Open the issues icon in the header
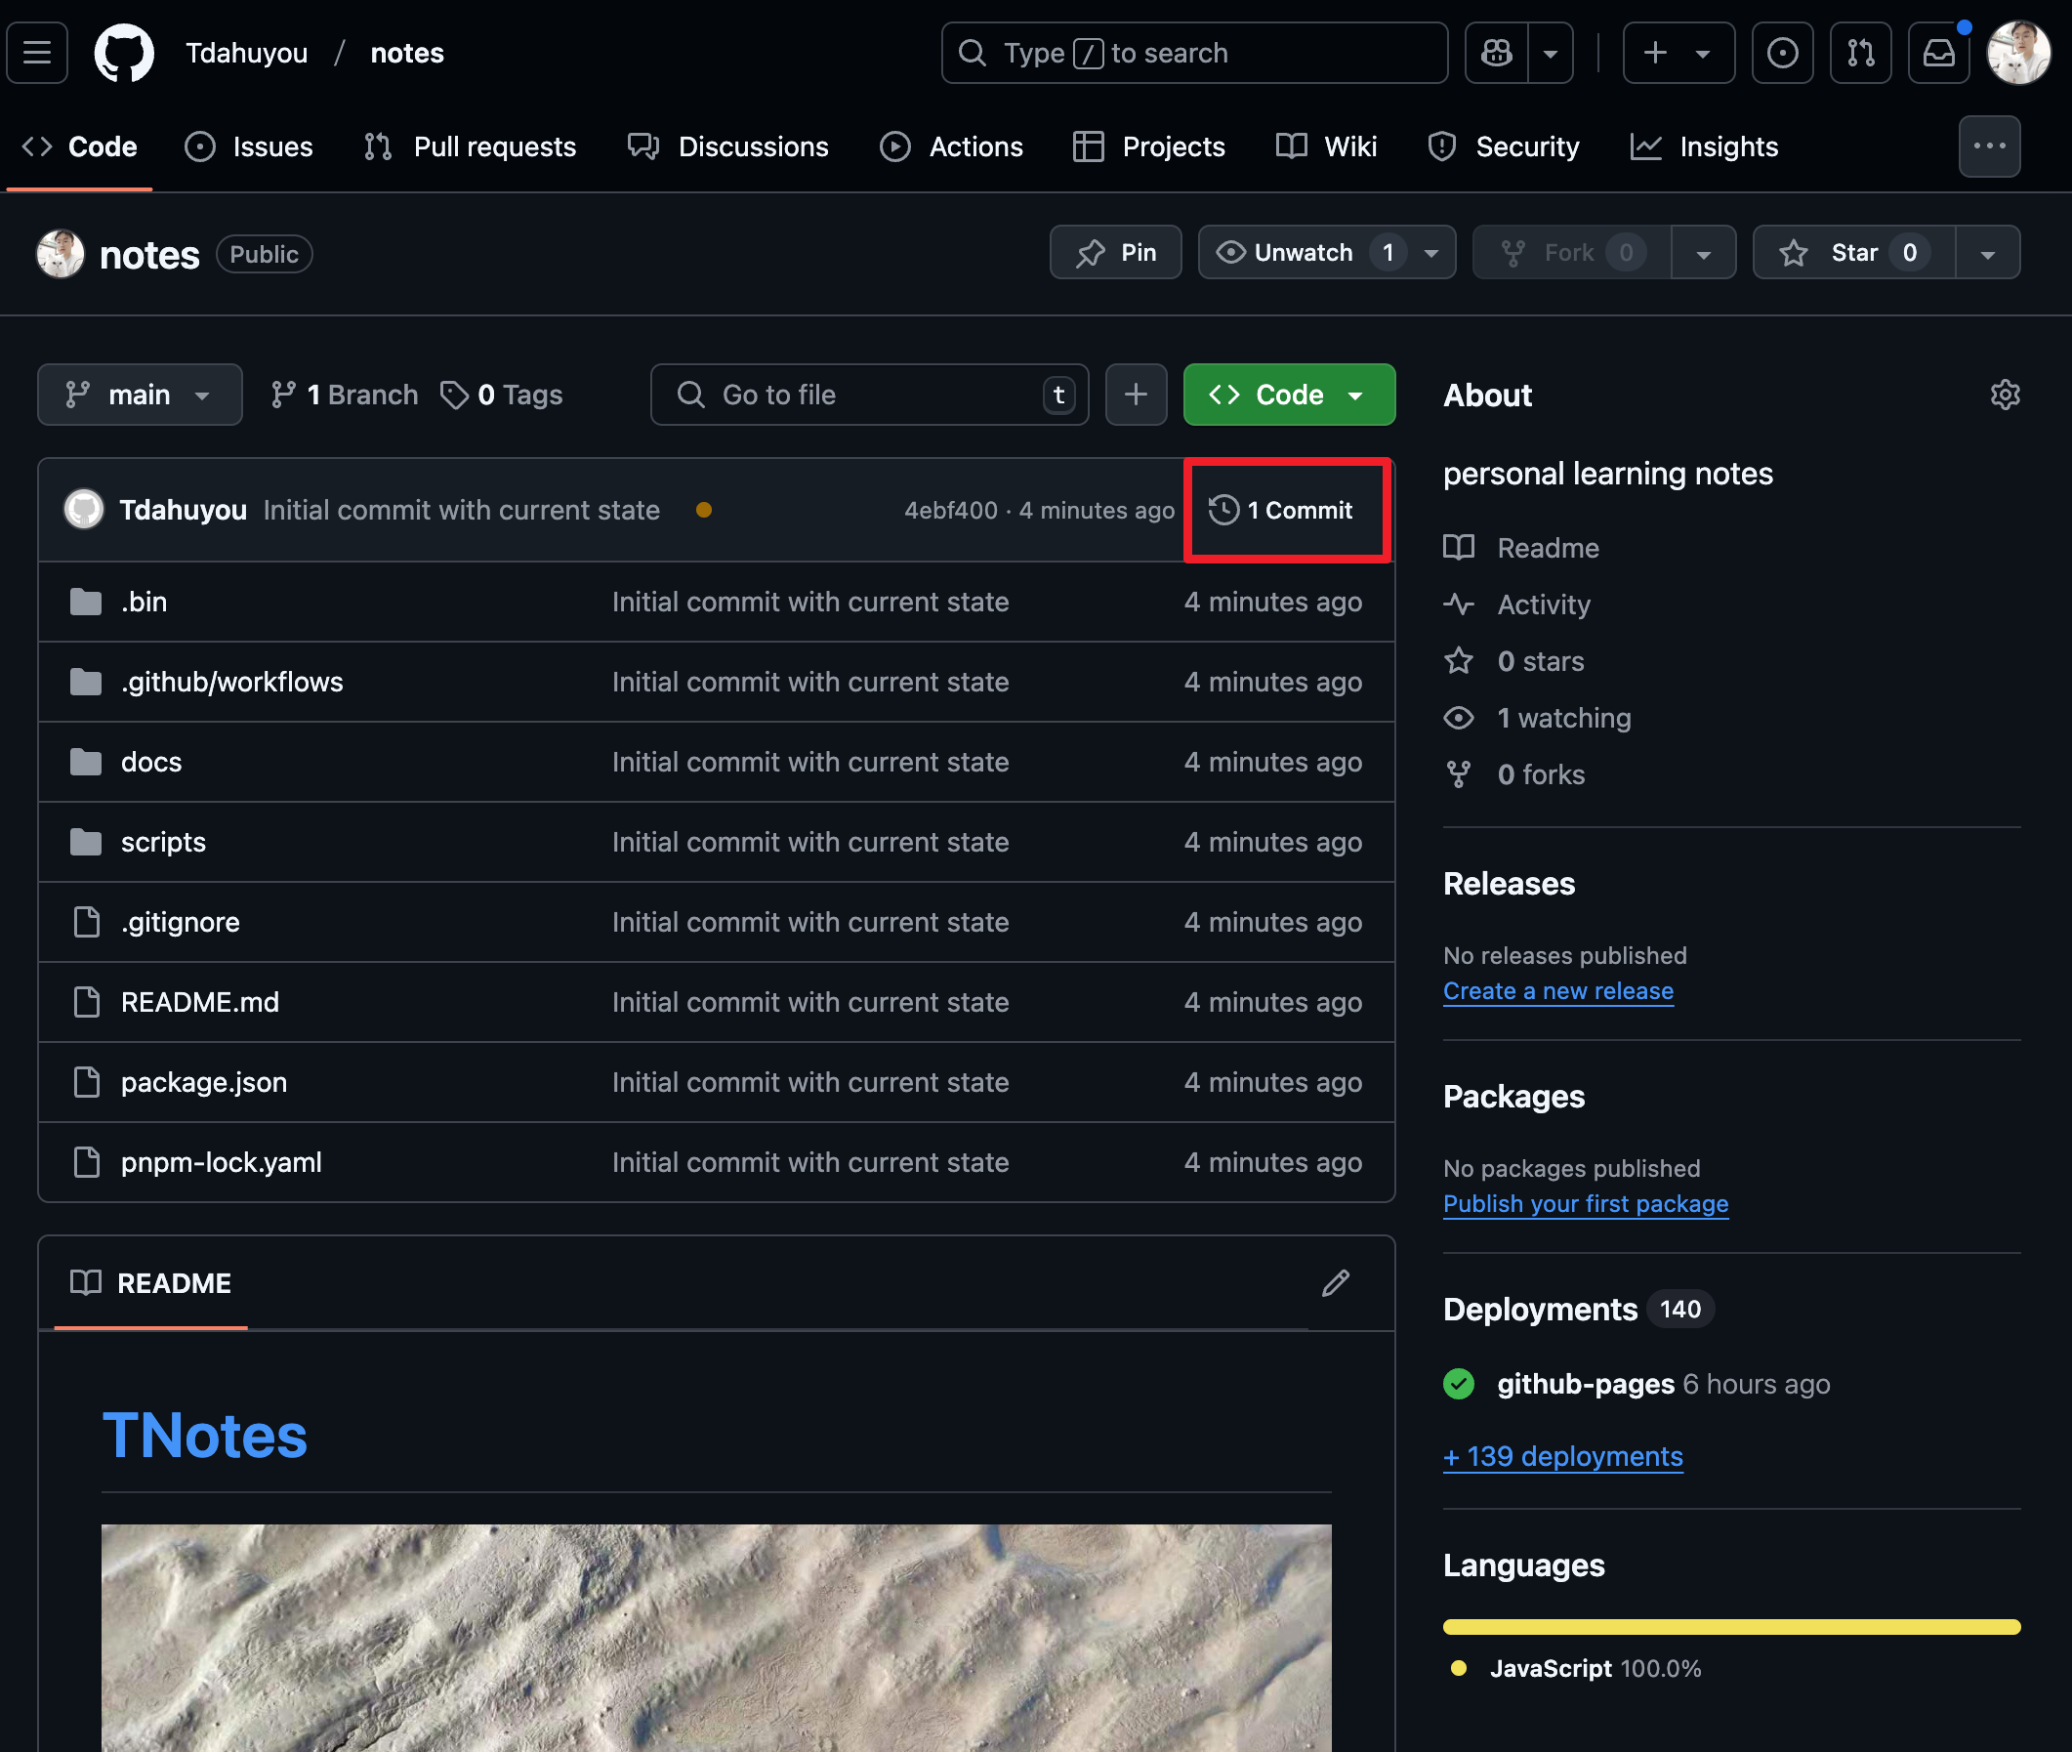The width and height of the screenshot is (2072, 1752). 1782,53
